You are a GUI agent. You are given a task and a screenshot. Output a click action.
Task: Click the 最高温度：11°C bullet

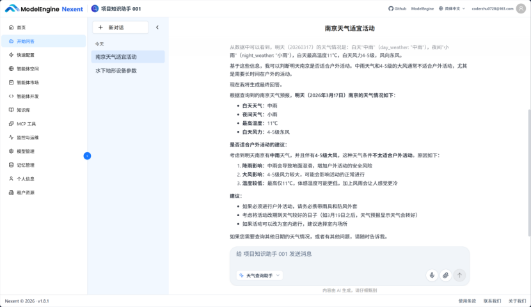point(260,123)
